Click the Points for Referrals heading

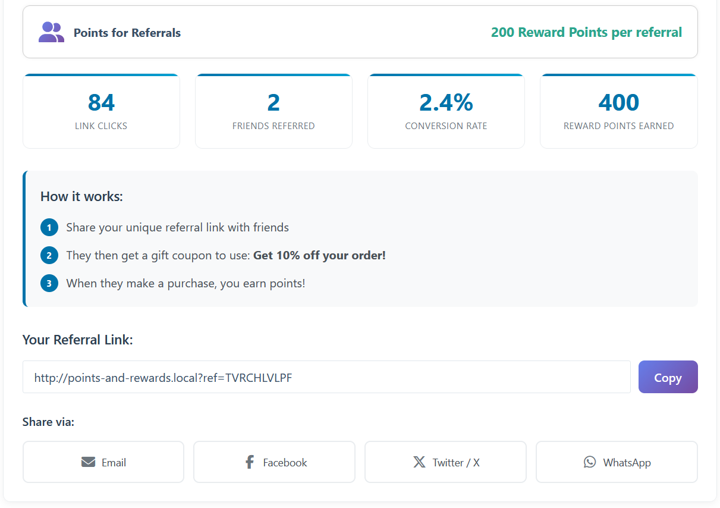click(127, 33)
